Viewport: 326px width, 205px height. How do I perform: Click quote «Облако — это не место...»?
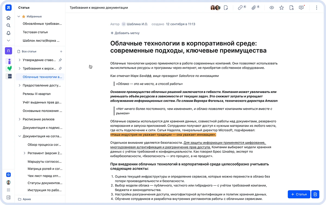(x=149, y=84)
